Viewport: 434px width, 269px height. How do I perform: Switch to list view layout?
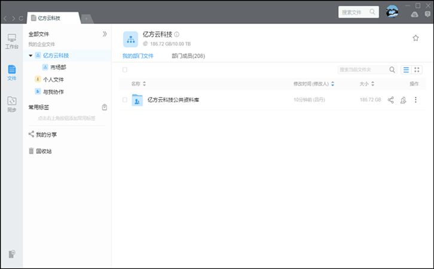pos(407,70)
